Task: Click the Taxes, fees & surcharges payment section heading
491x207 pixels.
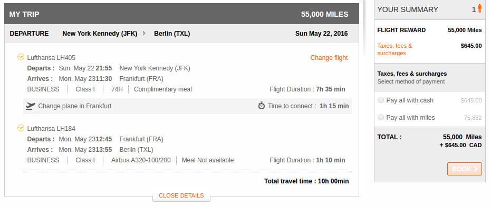Action: 412,74
